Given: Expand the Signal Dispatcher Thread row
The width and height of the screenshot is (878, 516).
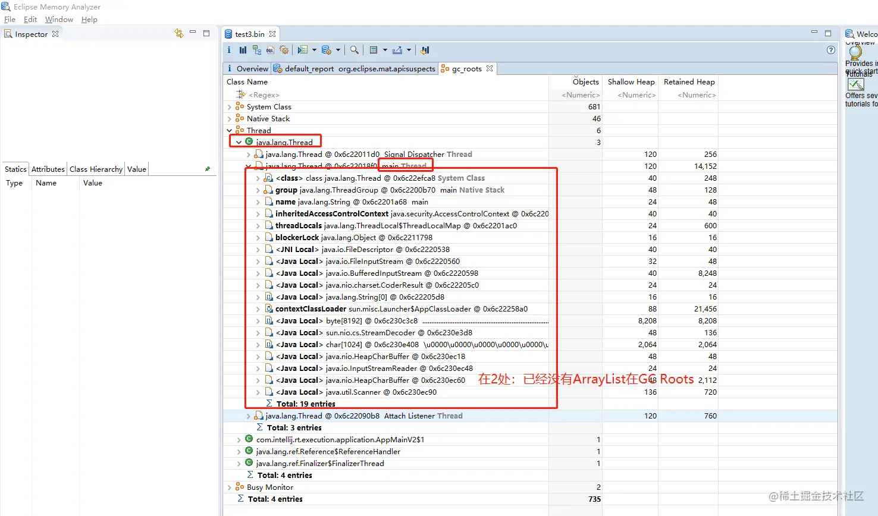Looking at the screenshot, I should tap(248, 155).
